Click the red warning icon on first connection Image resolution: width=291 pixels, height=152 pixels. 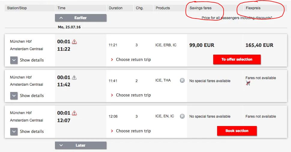74,42
